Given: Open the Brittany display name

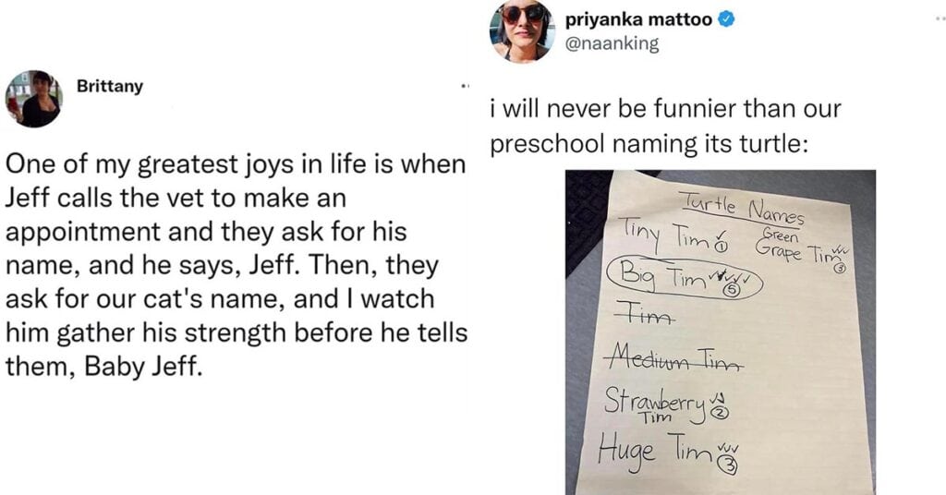Looking at the screenshot, I should coord(110,86).
